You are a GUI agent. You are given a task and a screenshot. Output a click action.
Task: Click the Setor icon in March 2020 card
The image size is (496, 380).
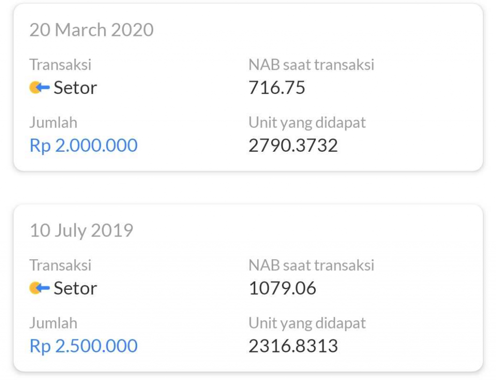pyautogui.click(x=40, y=88)
